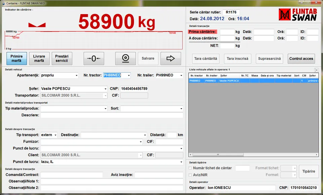Open the Furnizor dropdown
323x195 pixels.
coord(141,142)
